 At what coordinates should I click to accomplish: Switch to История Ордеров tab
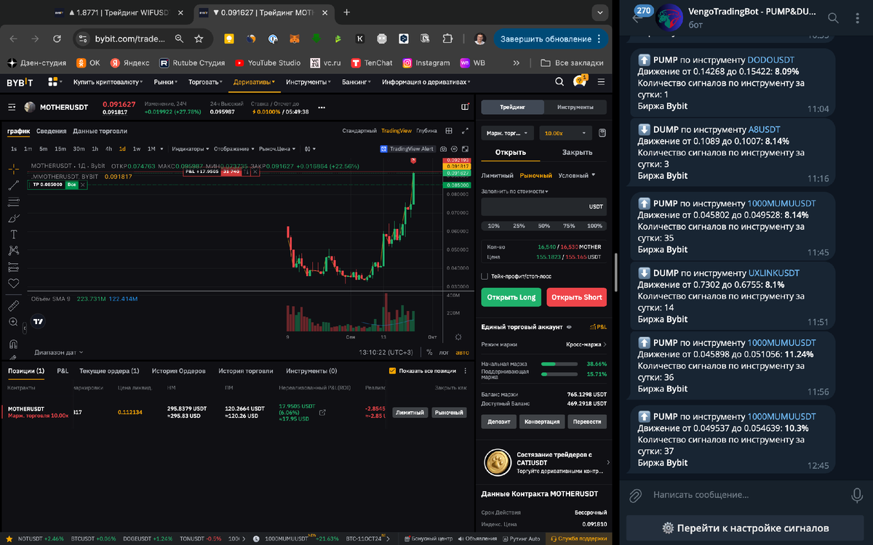pos(178,371)
